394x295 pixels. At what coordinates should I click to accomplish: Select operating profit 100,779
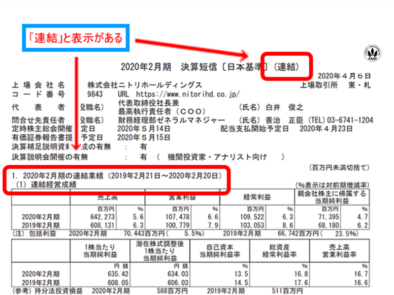(177, 225)
